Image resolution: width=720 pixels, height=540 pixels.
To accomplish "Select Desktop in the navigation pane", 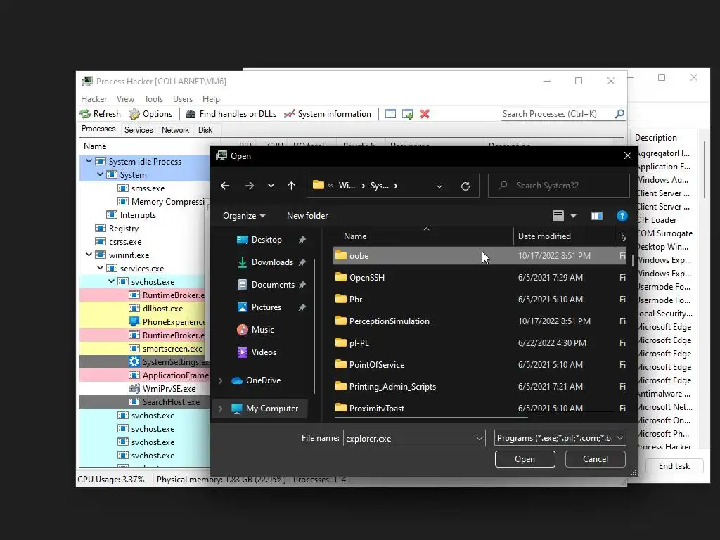I will (x=266, y=240).
